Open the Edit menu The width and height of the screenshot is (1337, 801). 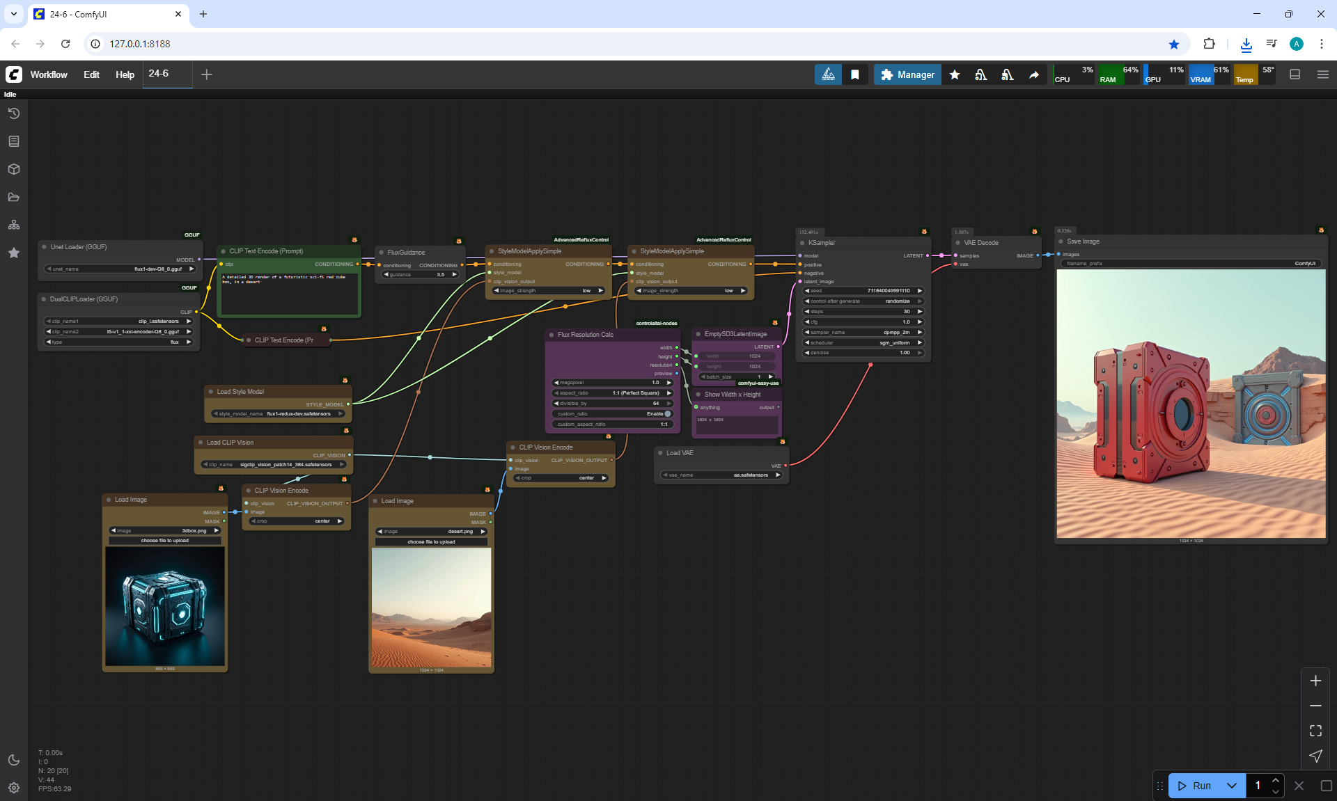pos(91,74)
